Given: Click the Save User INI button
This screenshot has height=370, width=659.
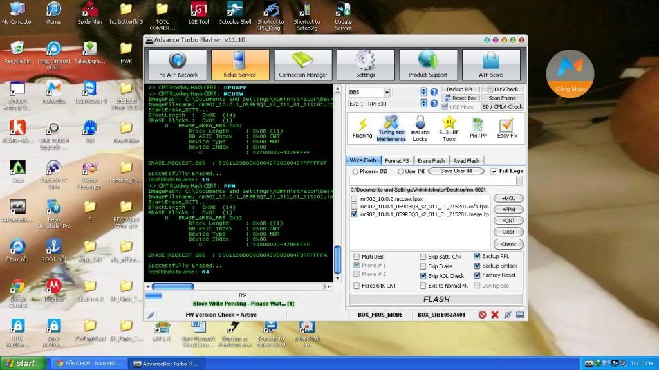Looking at the screenshot, I should [456, 171].
